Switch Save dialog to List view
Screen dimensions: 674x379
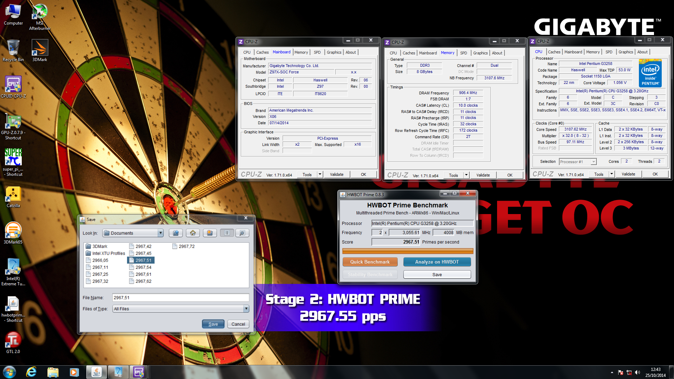[x=227, y=233]
